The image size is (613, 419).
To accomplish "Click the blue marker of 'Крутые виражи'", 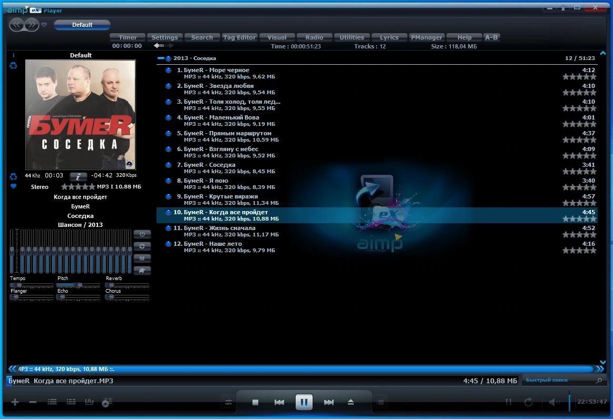I will click(168, 196).
